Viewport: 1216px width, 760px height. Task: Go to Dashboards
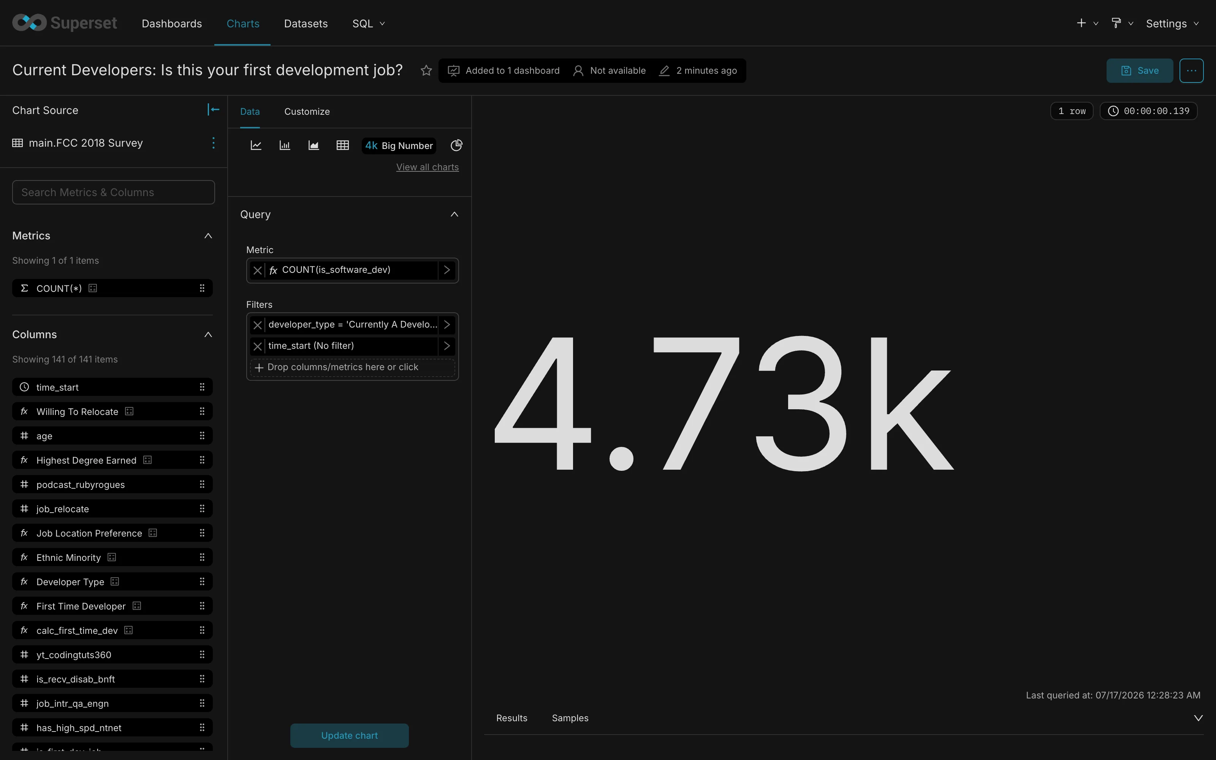(172, 23)
